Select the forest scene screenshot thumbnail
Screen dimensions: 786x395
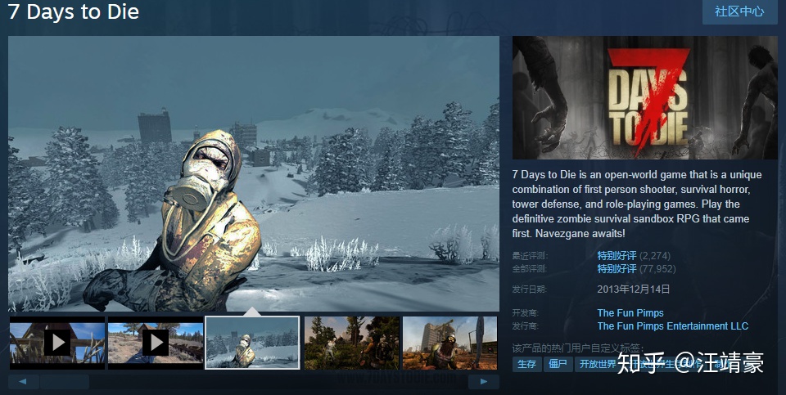click(x=352, y=343)
